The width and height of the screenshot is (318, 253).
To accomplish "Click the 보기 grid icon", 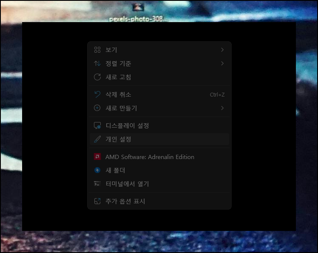I will (x=97, y=50).
